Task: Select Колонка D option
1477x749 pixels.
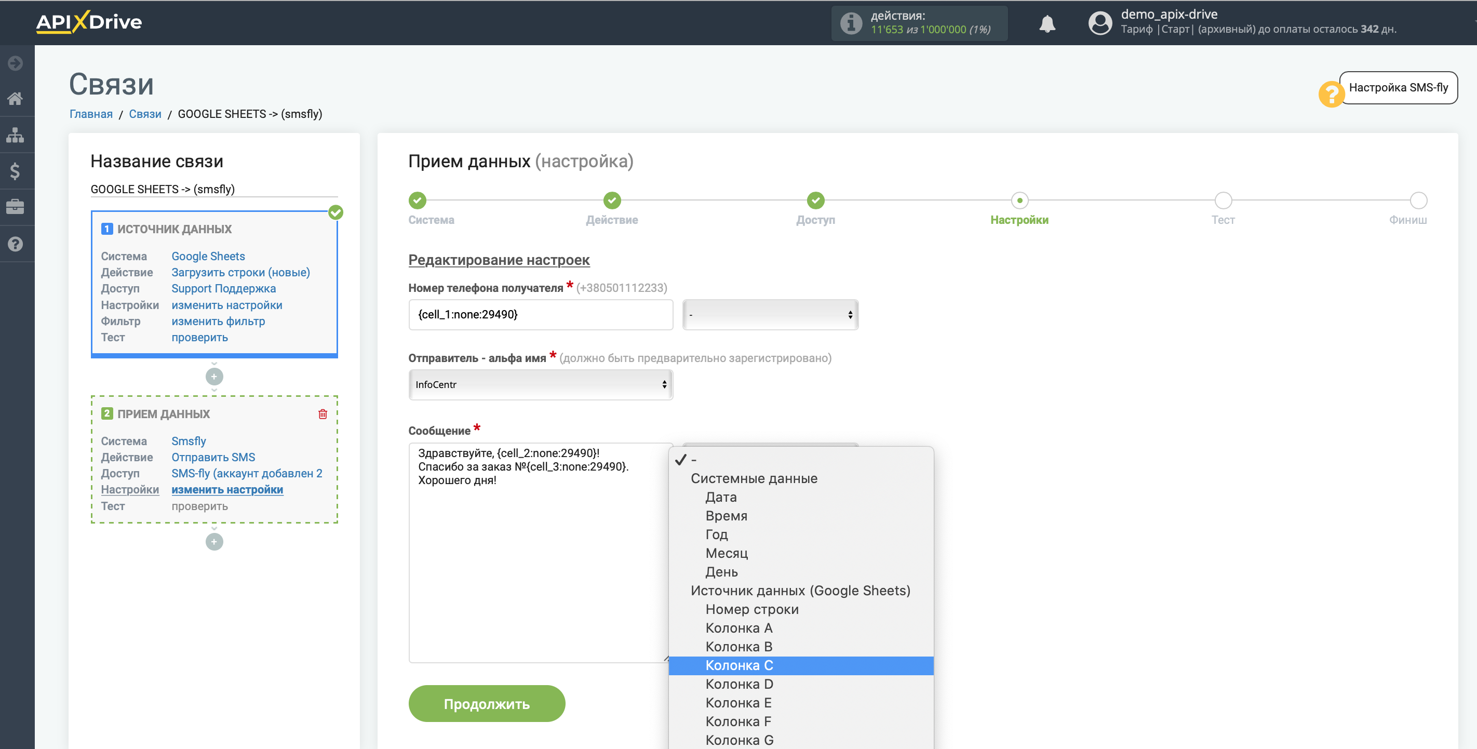Action: pos(801,684)
